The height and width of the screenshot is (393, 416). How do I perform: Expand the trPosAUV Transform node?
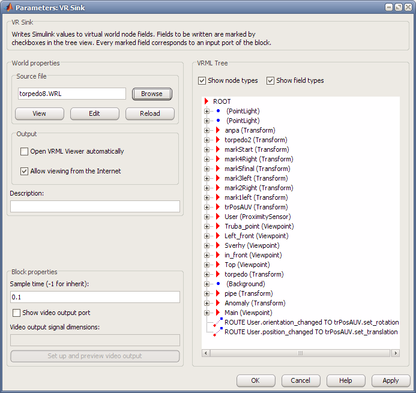[x=206, y=207]
